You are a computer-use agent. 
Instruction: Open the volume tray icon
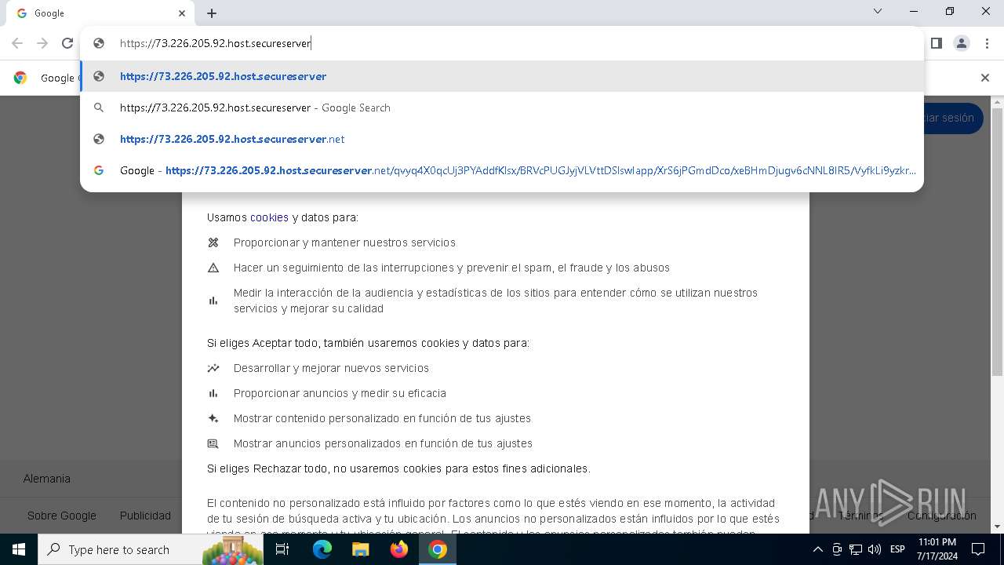click(875, 549)
